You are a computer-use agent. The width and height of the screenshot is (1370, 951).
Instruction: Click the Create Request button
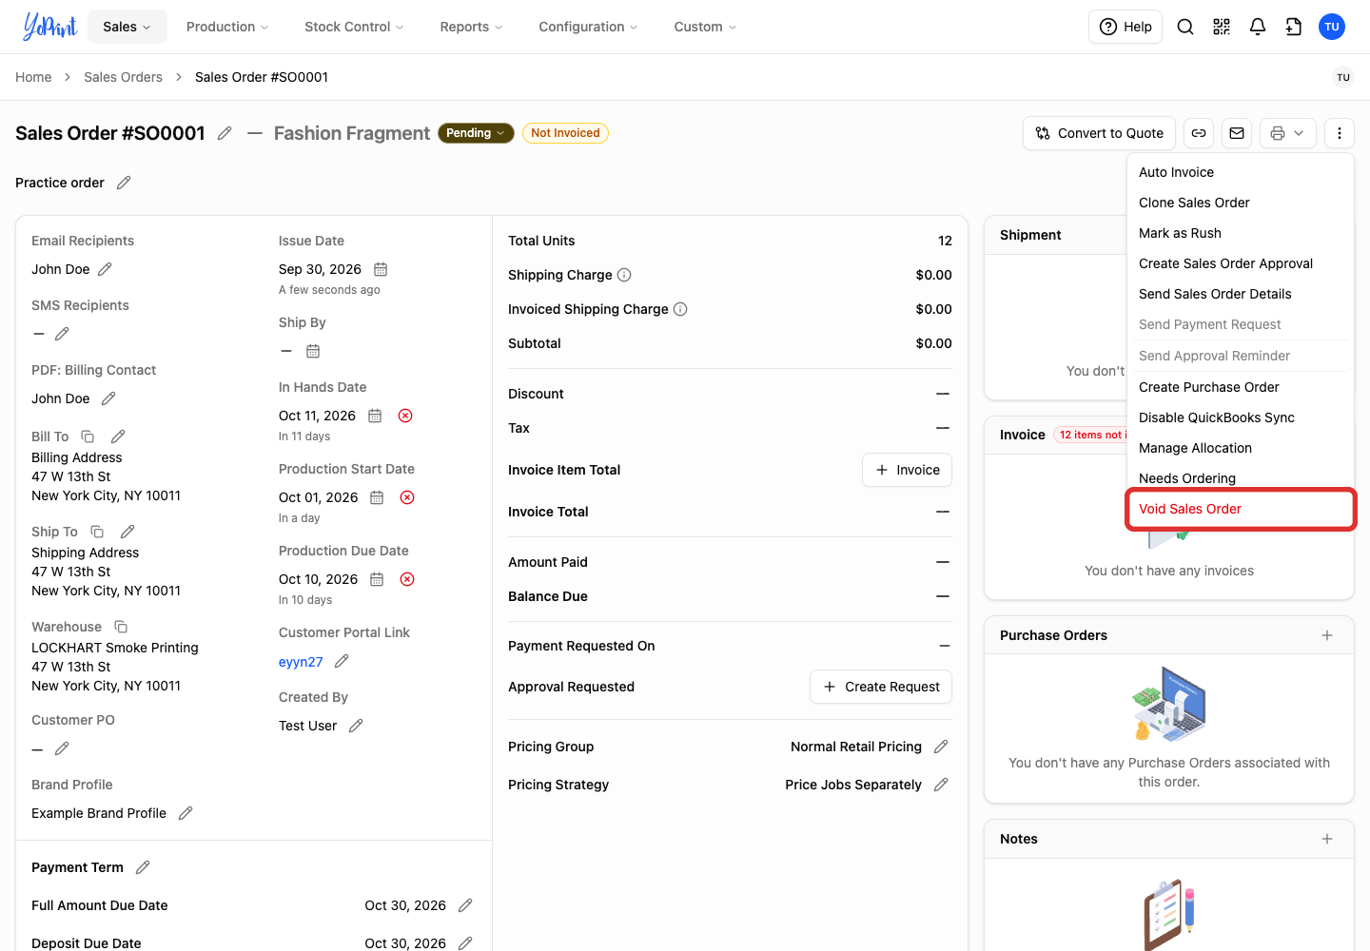pyautogui.click(x=881, y=687)
